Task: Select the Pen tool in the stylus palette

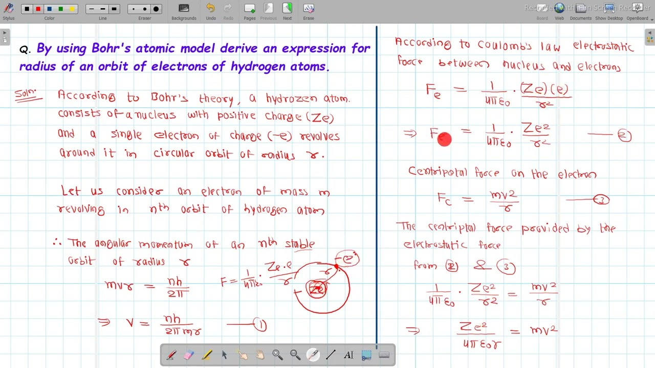Action: pos(171,355)
